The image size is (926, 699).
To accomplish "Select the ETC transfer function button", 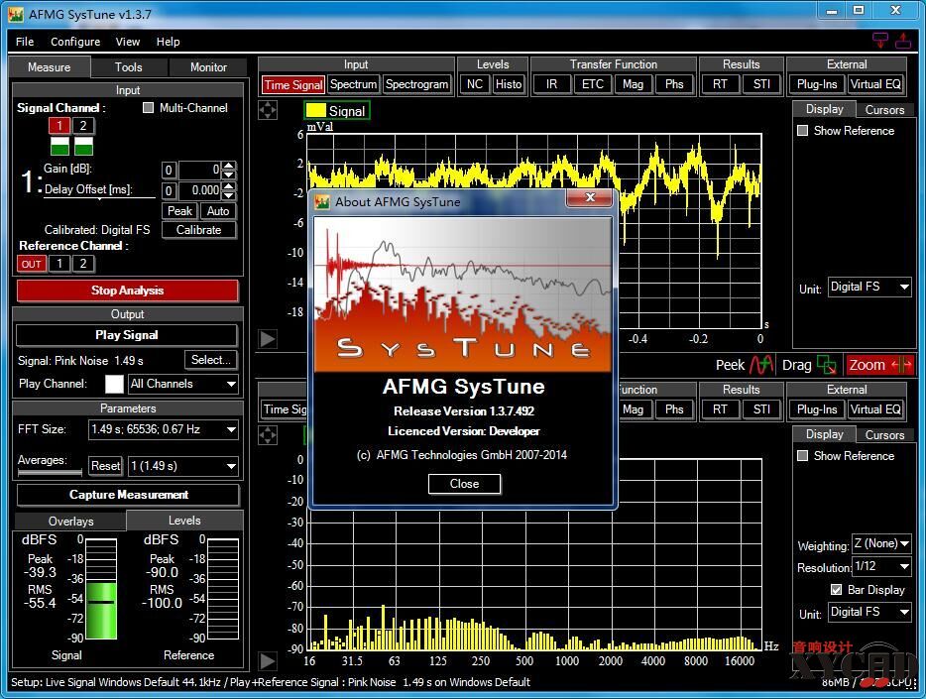I will [x=593, y=84].
